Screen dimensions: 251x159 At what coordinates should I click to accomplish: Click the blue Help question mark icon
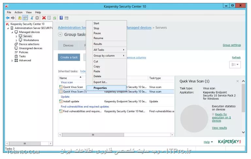(x=61, y=18)
